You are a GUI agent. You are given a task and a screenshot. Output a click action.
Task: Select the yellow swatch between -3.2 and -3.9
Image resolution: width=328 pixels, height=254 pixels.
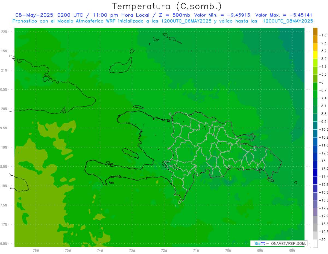click(315, 55)
